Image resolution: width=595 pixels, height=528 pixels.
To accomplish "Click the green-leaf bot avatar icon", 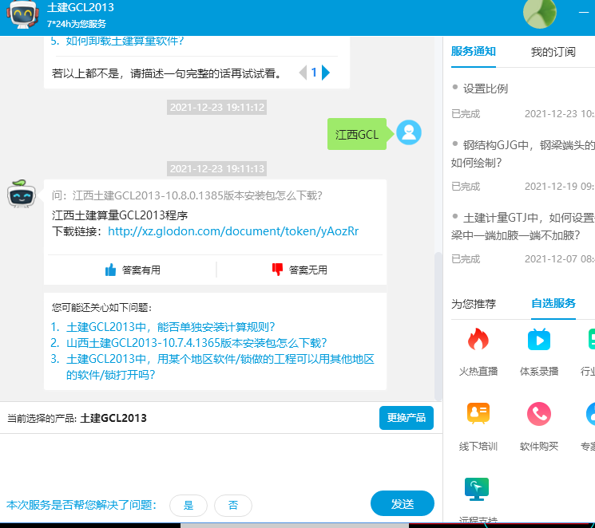I will pyautogui.click(x=22, y=194).
